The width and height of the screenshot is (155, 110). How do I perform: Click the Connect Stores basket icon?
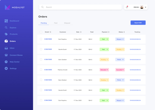(6, 55)
